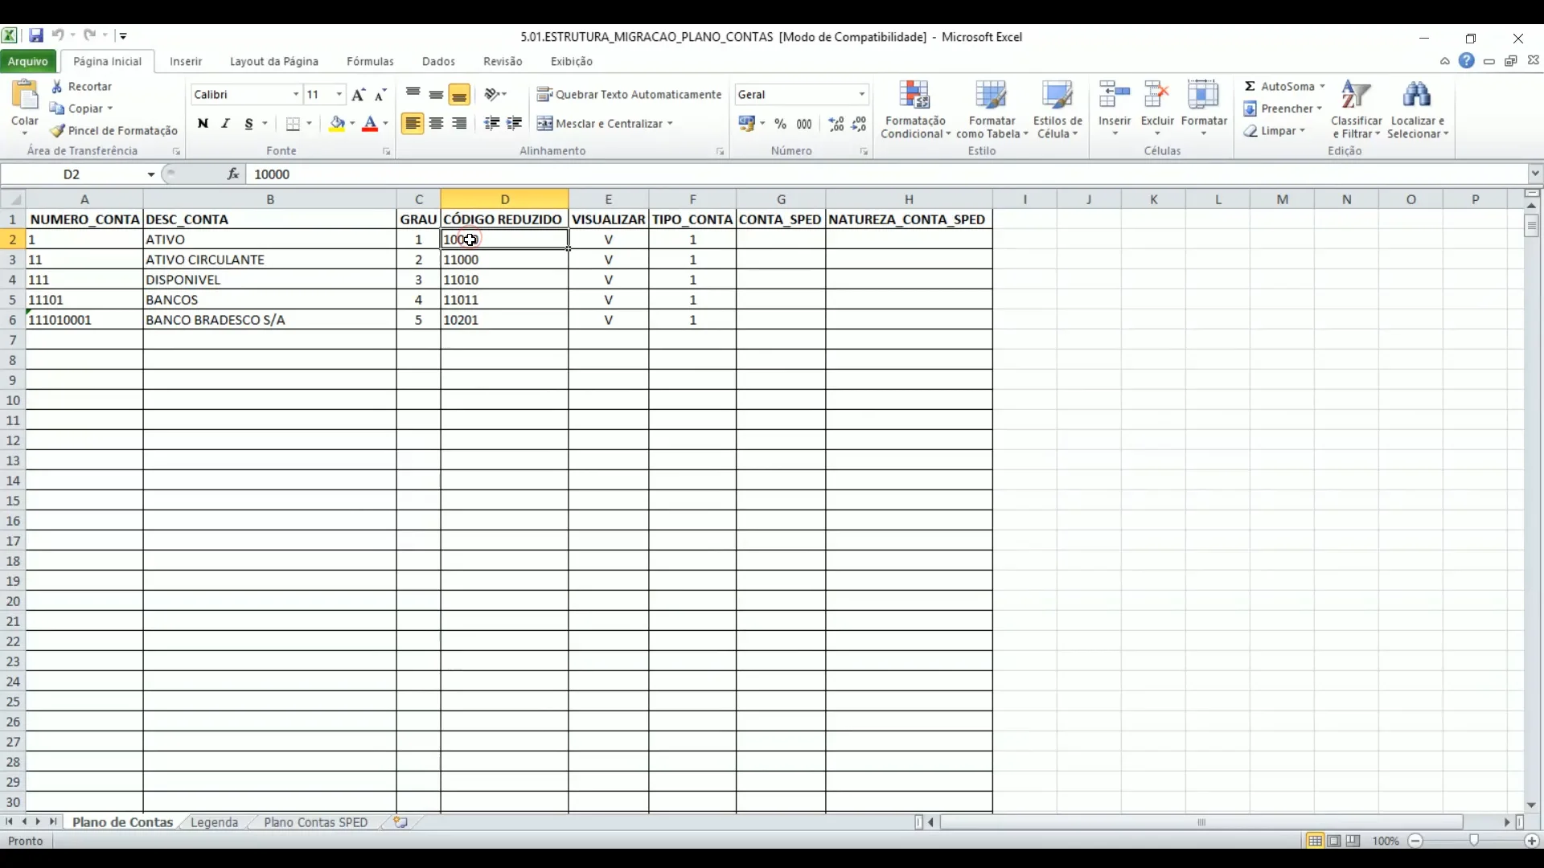This screenshot has width=1544, height=868.
Task: Switch to the Inserir ribbon tab
Action: coord(186,61)
